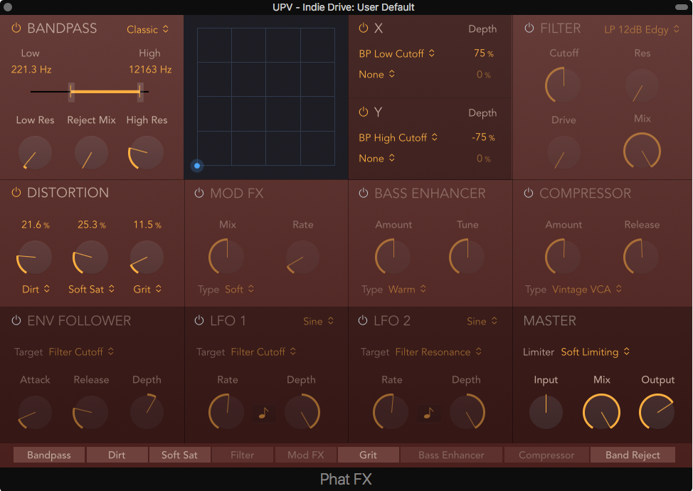
Task: Click the LFO 1 Rate knob
Action: (x=226, y=412)
